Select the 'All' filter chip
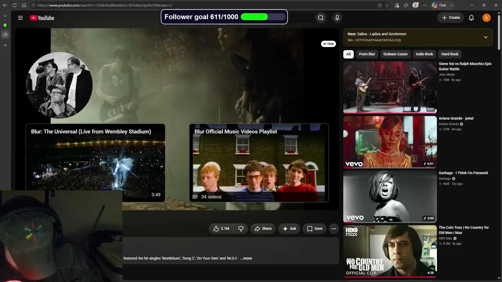This screenshot has width=502, height=282. (348, 54)
